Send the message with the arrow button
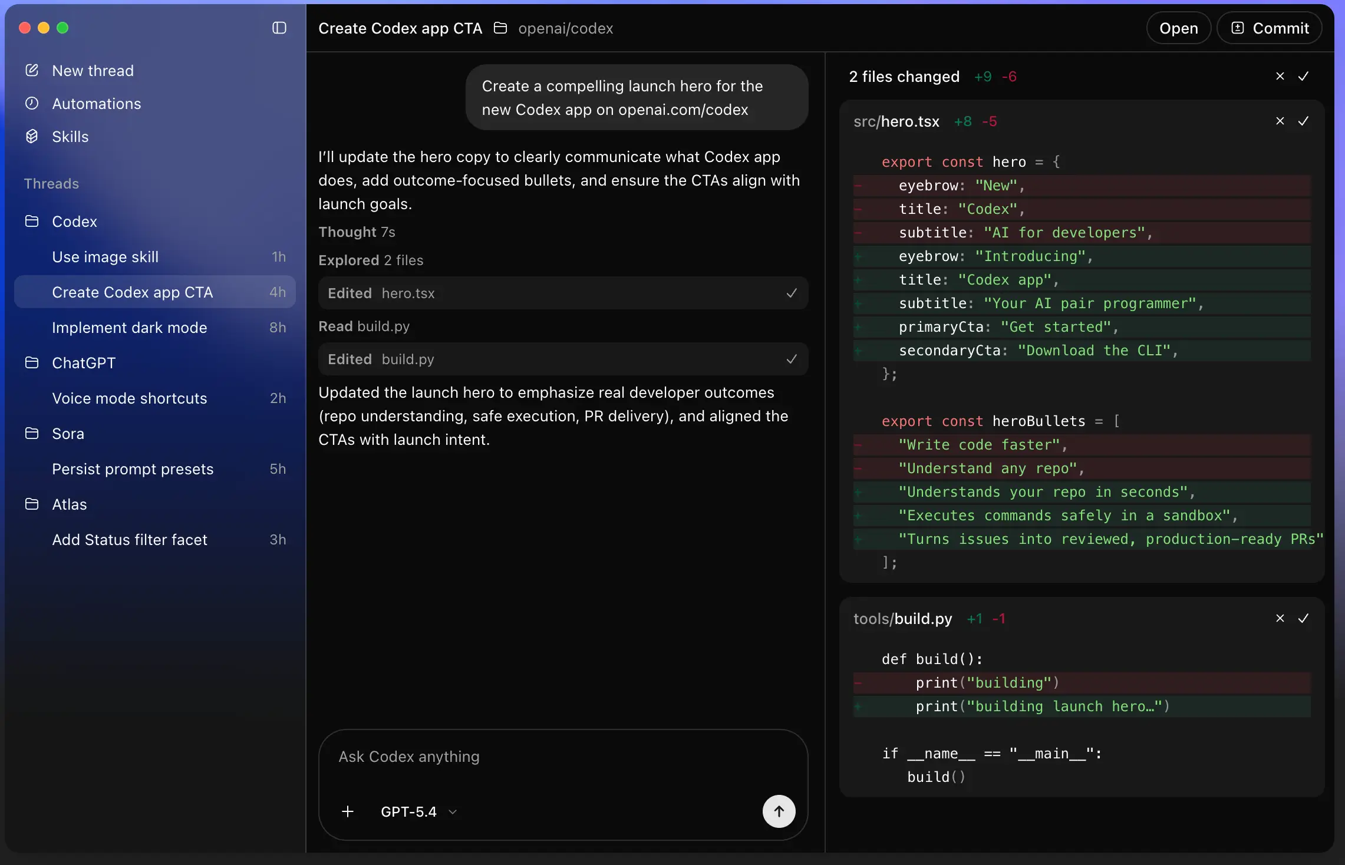1345x865 pixels. [x=778, y=811]
